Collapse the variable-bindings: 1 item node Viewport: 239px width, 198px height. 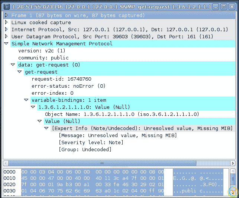26,100
